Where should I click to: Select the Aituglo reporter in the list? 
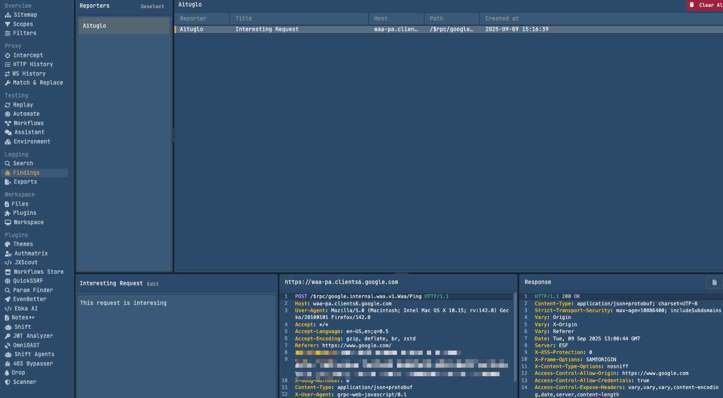point(124,26)
